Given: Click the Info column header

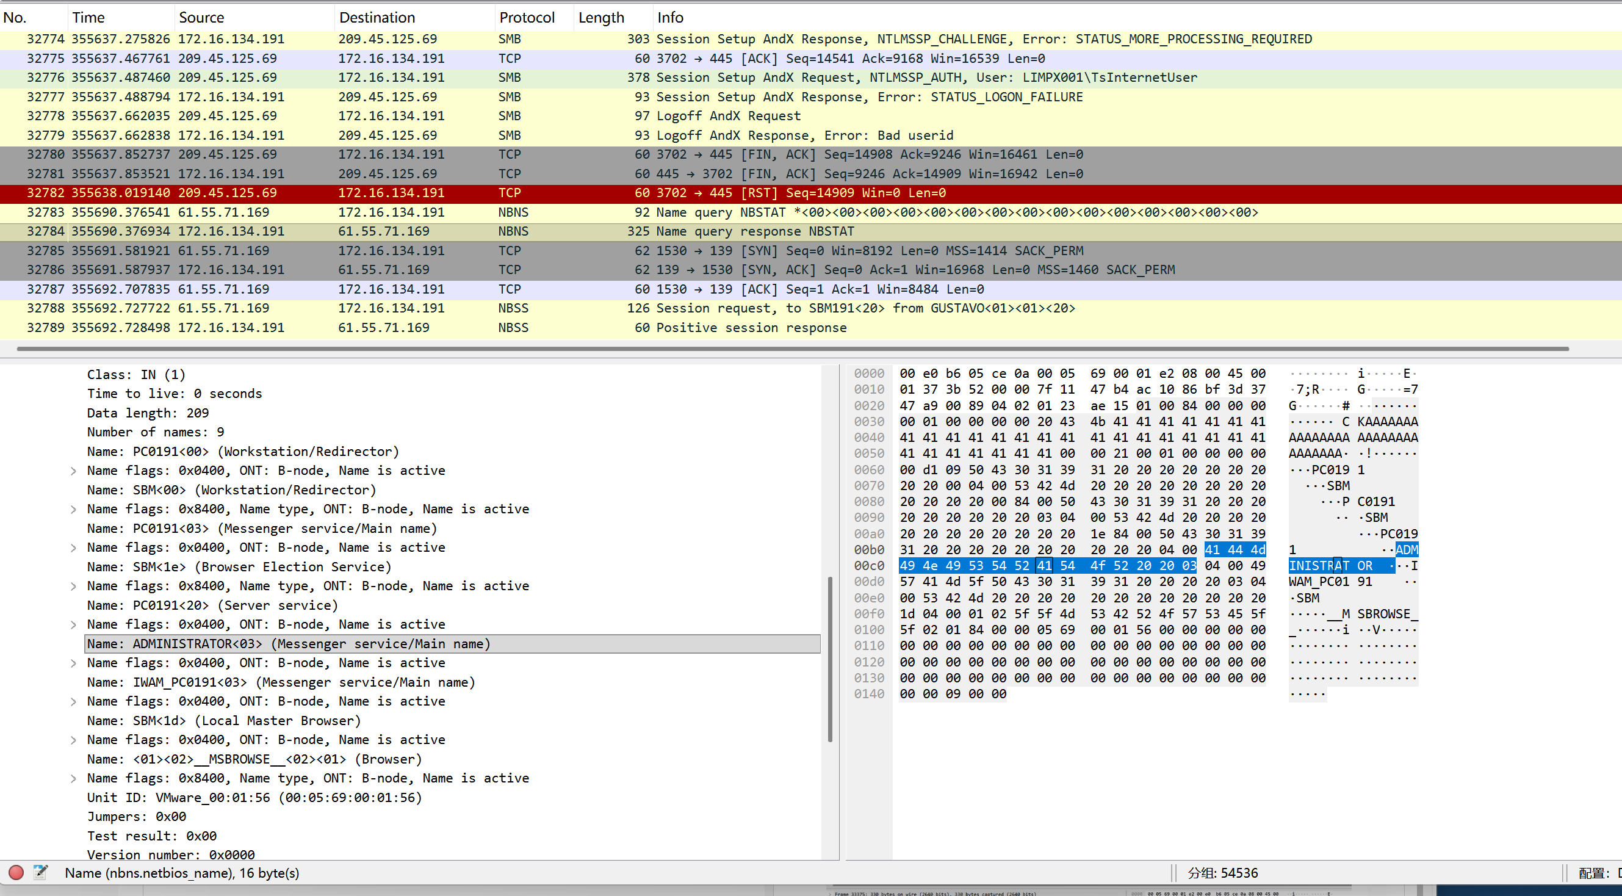Looking at the screenshot, I should point(670,18).
